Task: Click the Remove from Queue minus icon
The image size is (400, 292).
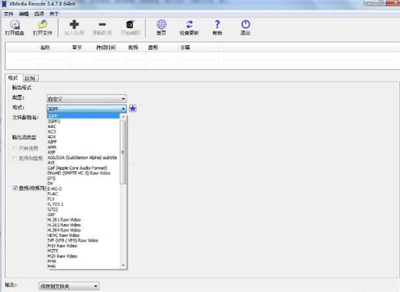Action: tap(102, 25)
